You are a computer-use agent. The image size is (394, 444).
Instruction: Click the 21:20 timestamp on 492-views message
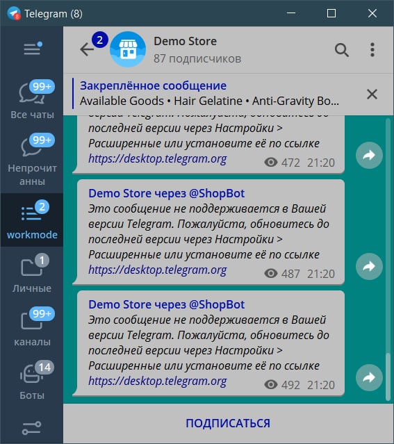point(321,385)
